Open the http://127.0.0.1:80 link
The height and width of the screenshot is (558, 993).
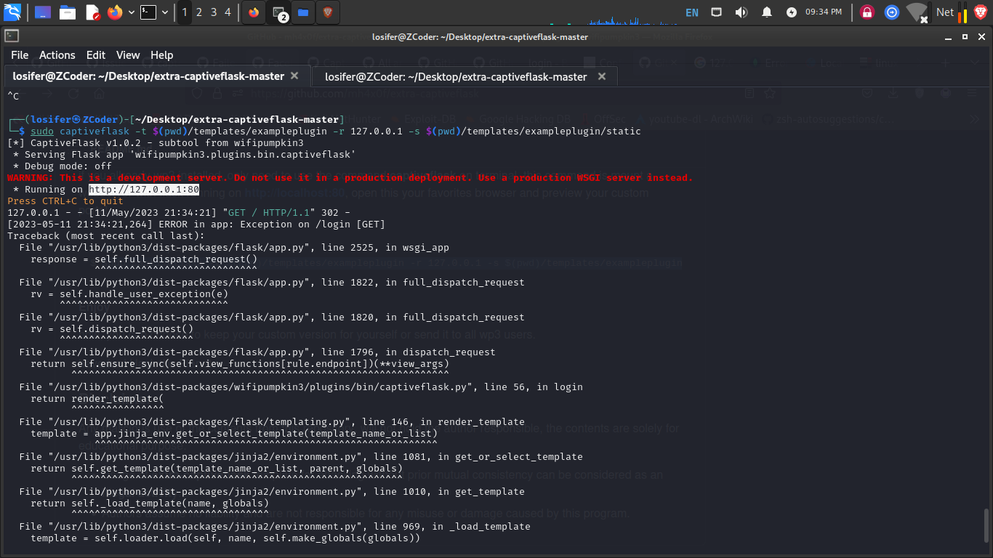coord(143,189)
